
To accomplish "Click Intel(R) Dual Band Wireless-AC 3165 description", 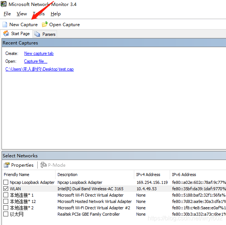I will point(90,189).
